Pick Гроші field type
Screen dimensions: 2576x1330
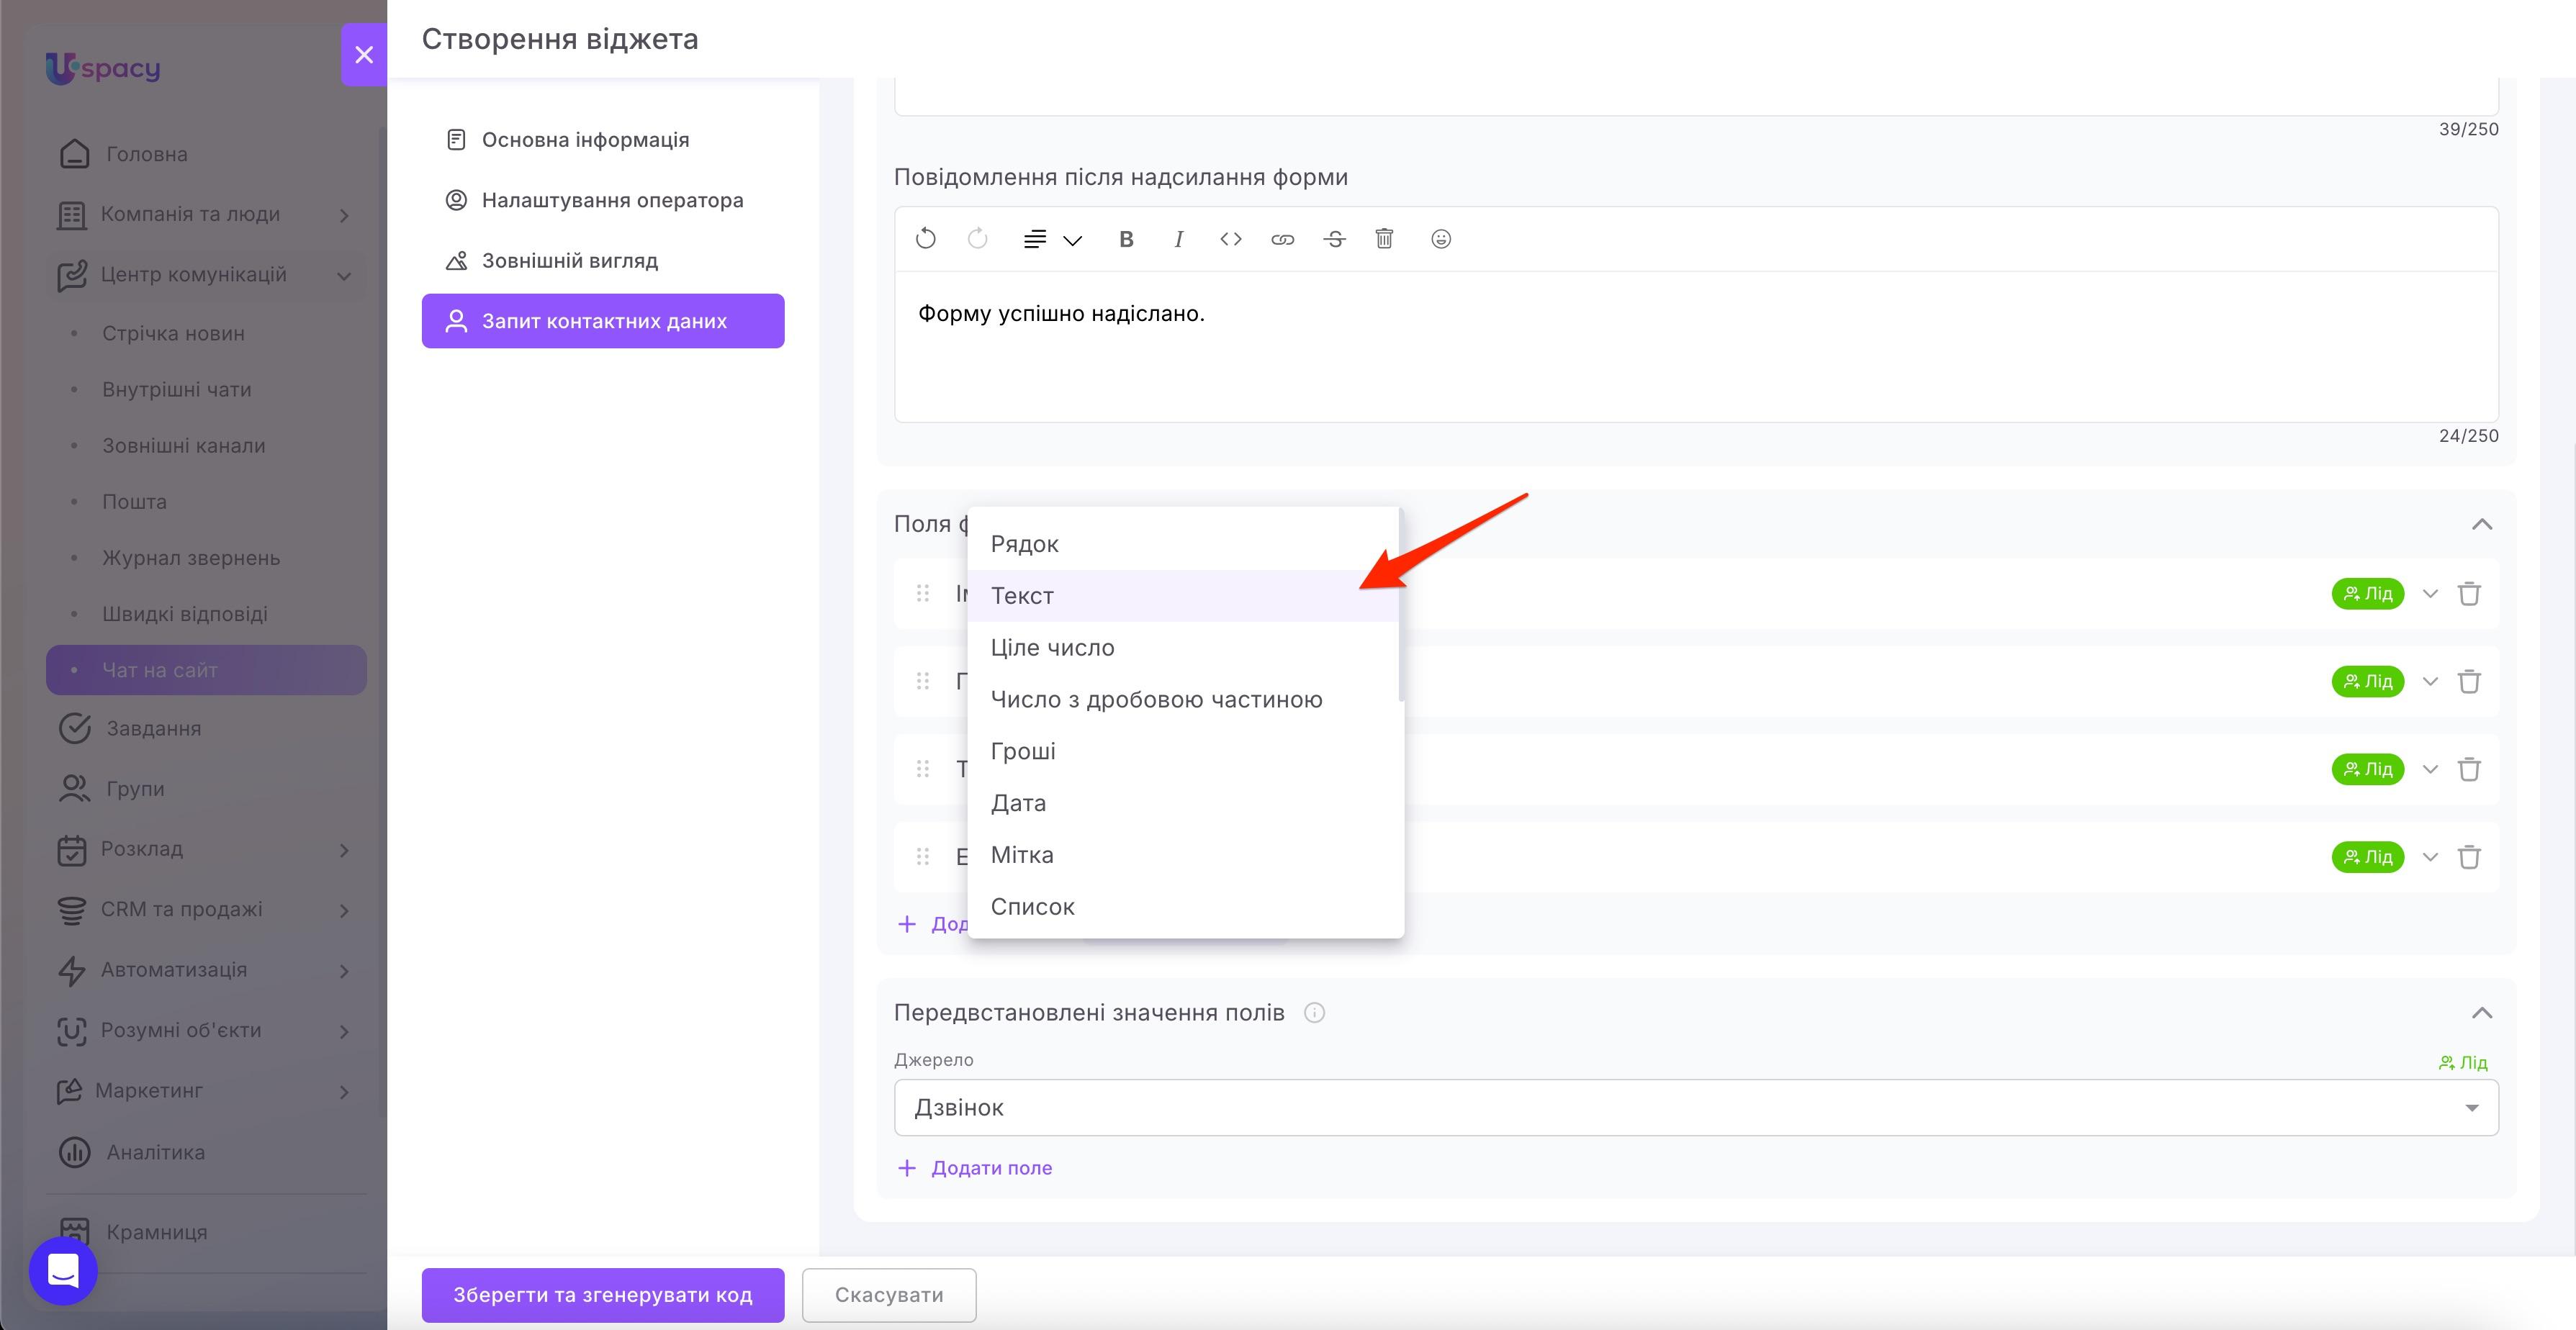click(x=1183, y=752)
